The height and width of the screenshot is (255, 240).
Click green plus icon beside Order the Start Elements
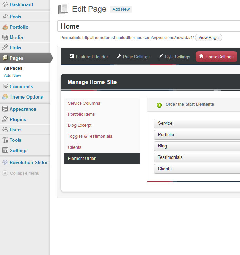(159, 105)
